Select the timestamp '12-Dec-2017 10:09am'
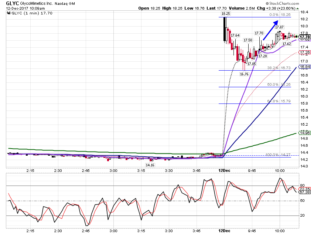 coord(25,9)
